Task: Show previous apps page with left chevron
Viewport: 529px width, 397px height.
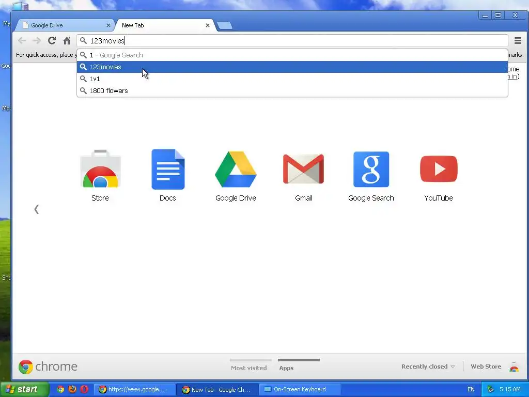Action: (x=37, y=209)
